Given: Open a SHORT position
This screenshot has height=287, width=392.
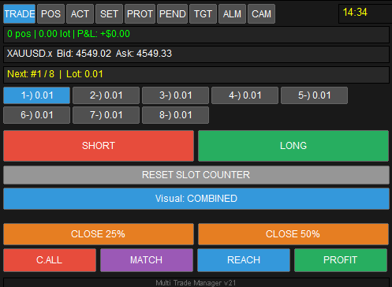Looking at the screenshot, I should [x=99, y=146].
